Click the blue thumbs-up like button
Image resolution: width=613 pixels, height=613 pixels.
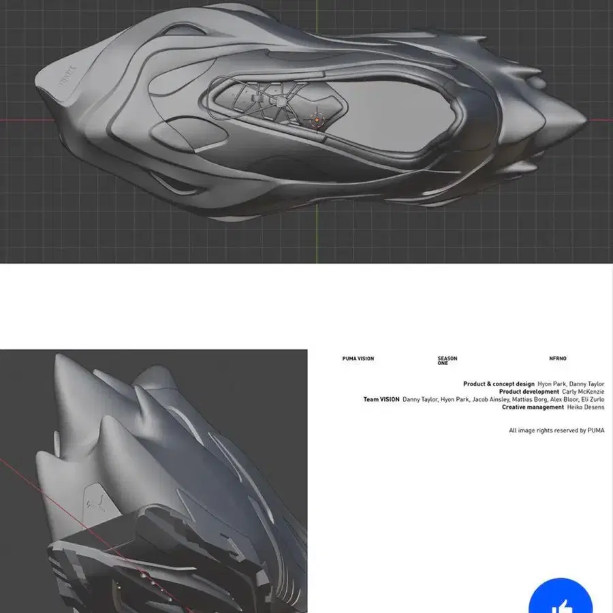pyautogui.click(x=561, y=603)
